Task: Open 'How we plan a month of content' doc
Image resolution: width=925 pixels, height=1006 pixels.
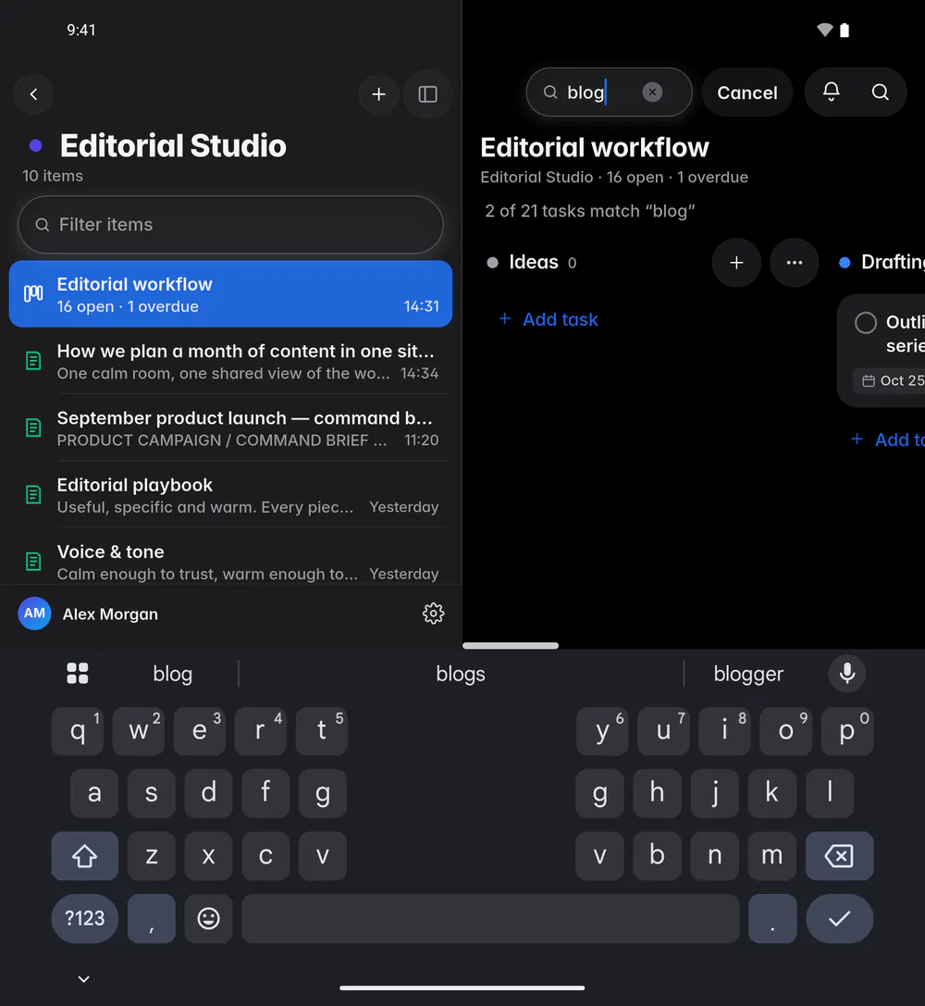Action: (230, 361)
